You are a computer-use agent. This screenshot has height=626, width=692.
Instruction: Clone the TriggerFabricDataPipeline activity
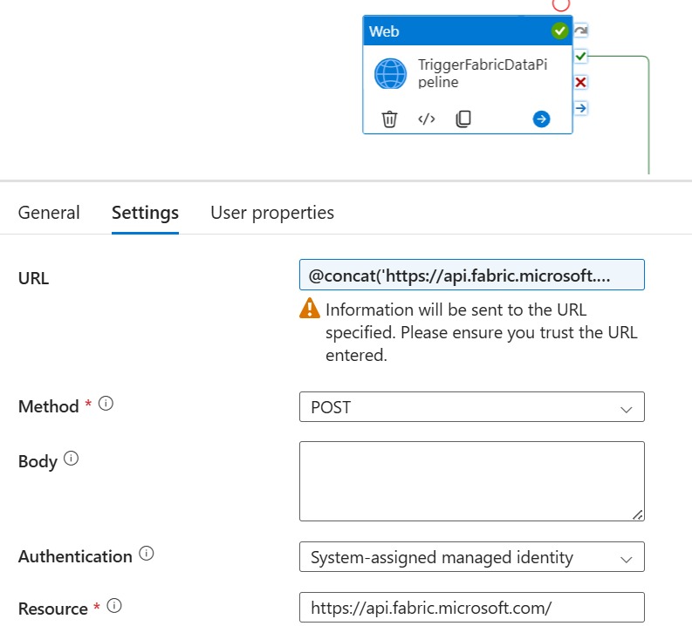463,119
